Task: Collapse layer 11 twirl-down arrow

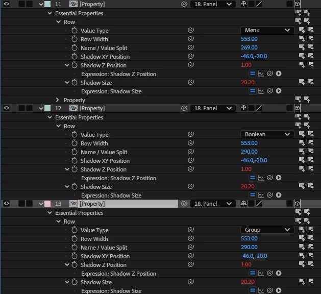Action: click(41, 4)
